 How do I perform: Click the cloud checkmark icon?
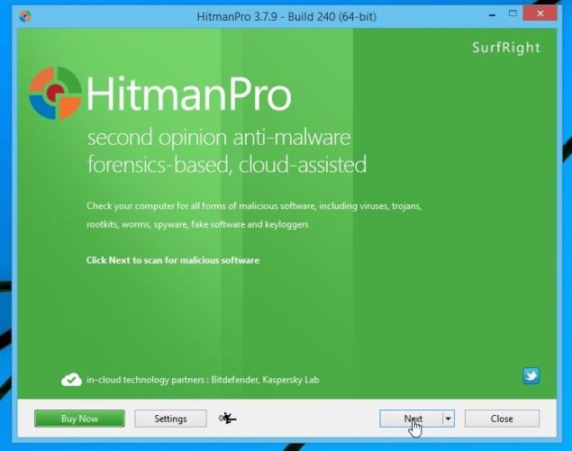71,380
